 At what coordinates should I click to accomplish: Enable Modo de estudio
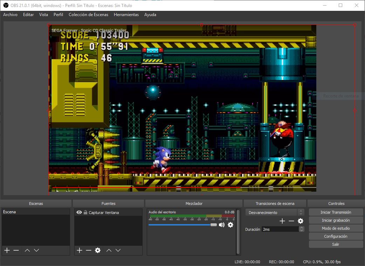pyautogui.click(x=336, y=228)
